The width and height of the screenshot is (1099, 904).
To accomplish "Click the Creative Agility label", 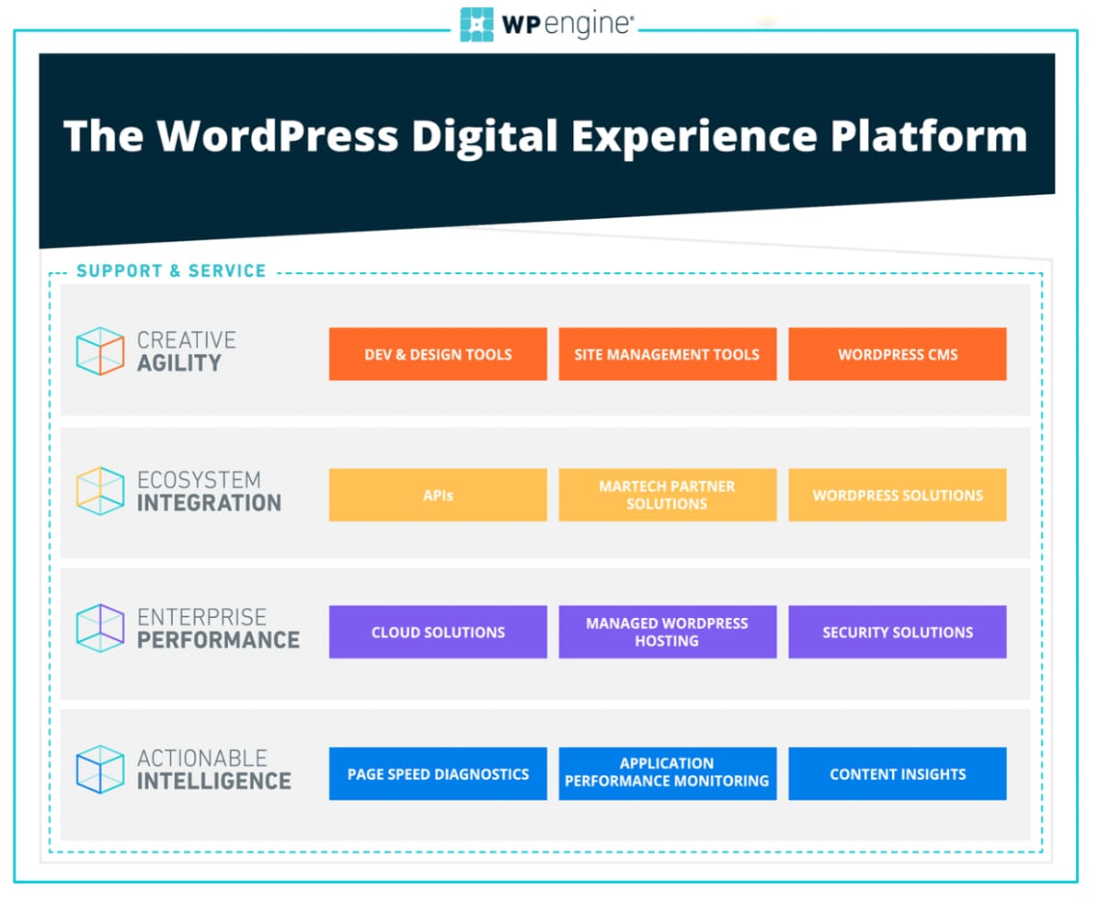I will point(187,351).
